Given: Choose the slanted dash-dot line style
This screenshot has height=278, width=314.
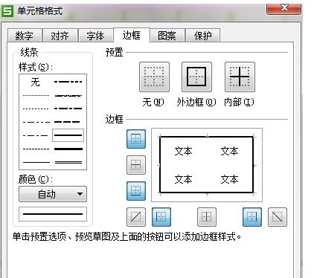Looking at the screenshot, I should pyautogui.click(x=68, y=95).
